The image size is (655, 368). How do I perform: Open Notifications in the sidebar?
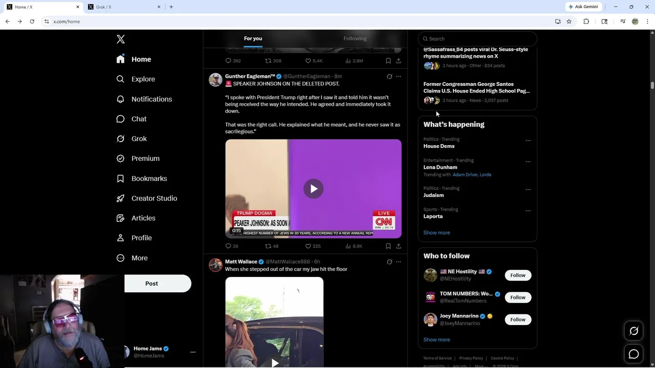click(x=144, y=99)
